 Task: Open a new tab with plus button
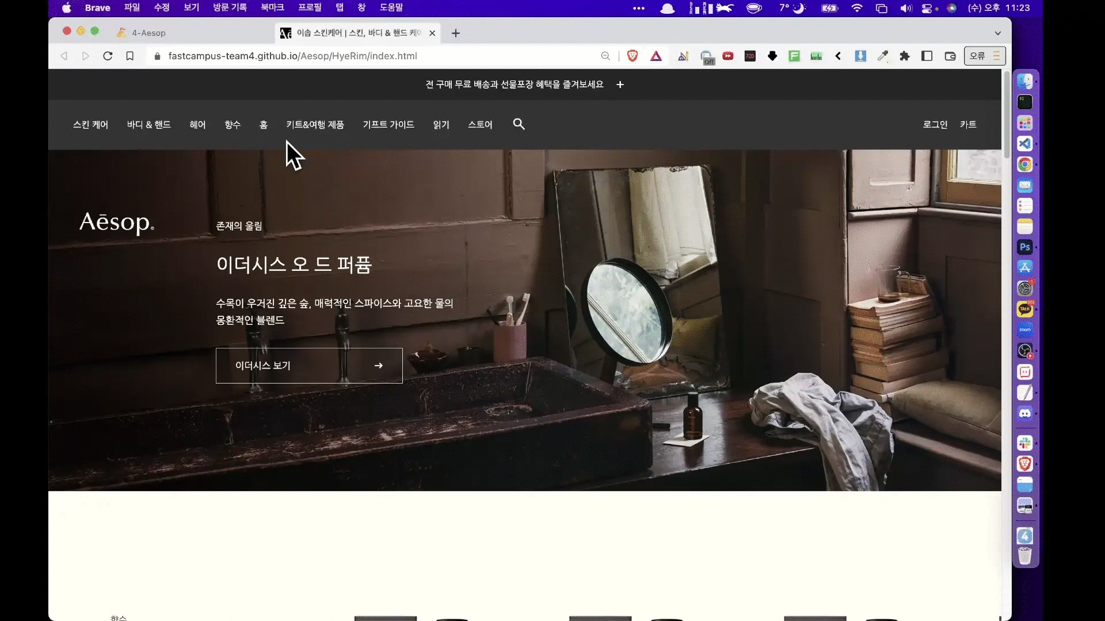click(x=456, y=33)
